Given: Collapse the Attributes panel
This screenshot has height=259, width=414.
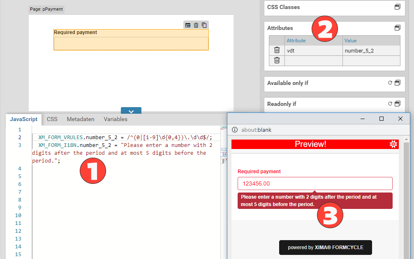Looking at the screenshot, I should pos(397,28).
